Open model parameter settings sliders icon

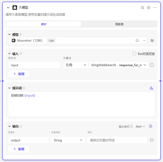pos(152,40)
